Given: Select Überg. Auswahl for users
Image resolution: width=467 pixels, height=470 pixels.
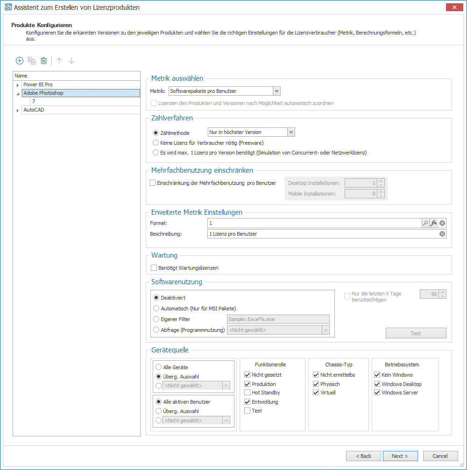Looking at the screenshot, I should pos(159,411).
